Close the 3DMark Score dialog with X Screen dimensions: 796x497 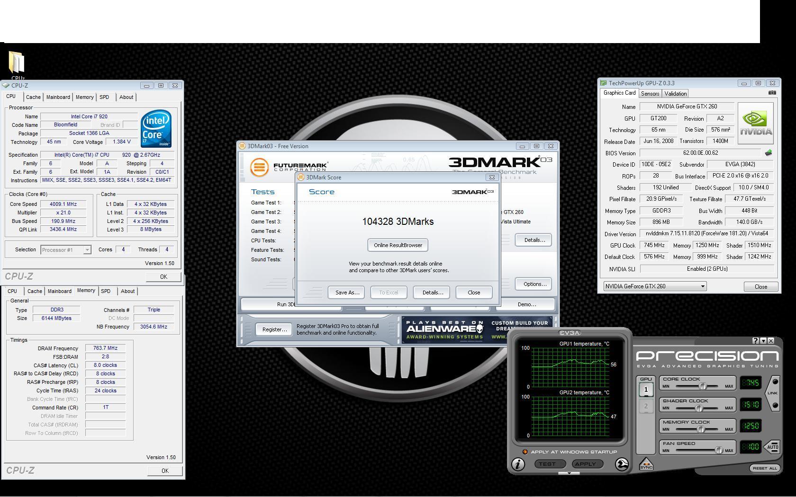click(x=492, y=177)
